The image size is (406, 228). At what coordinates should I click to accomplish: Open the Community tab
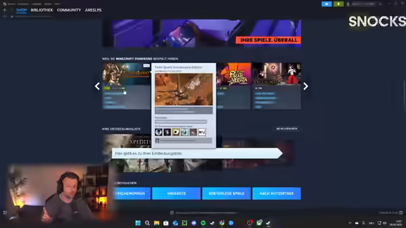(69, 10)
